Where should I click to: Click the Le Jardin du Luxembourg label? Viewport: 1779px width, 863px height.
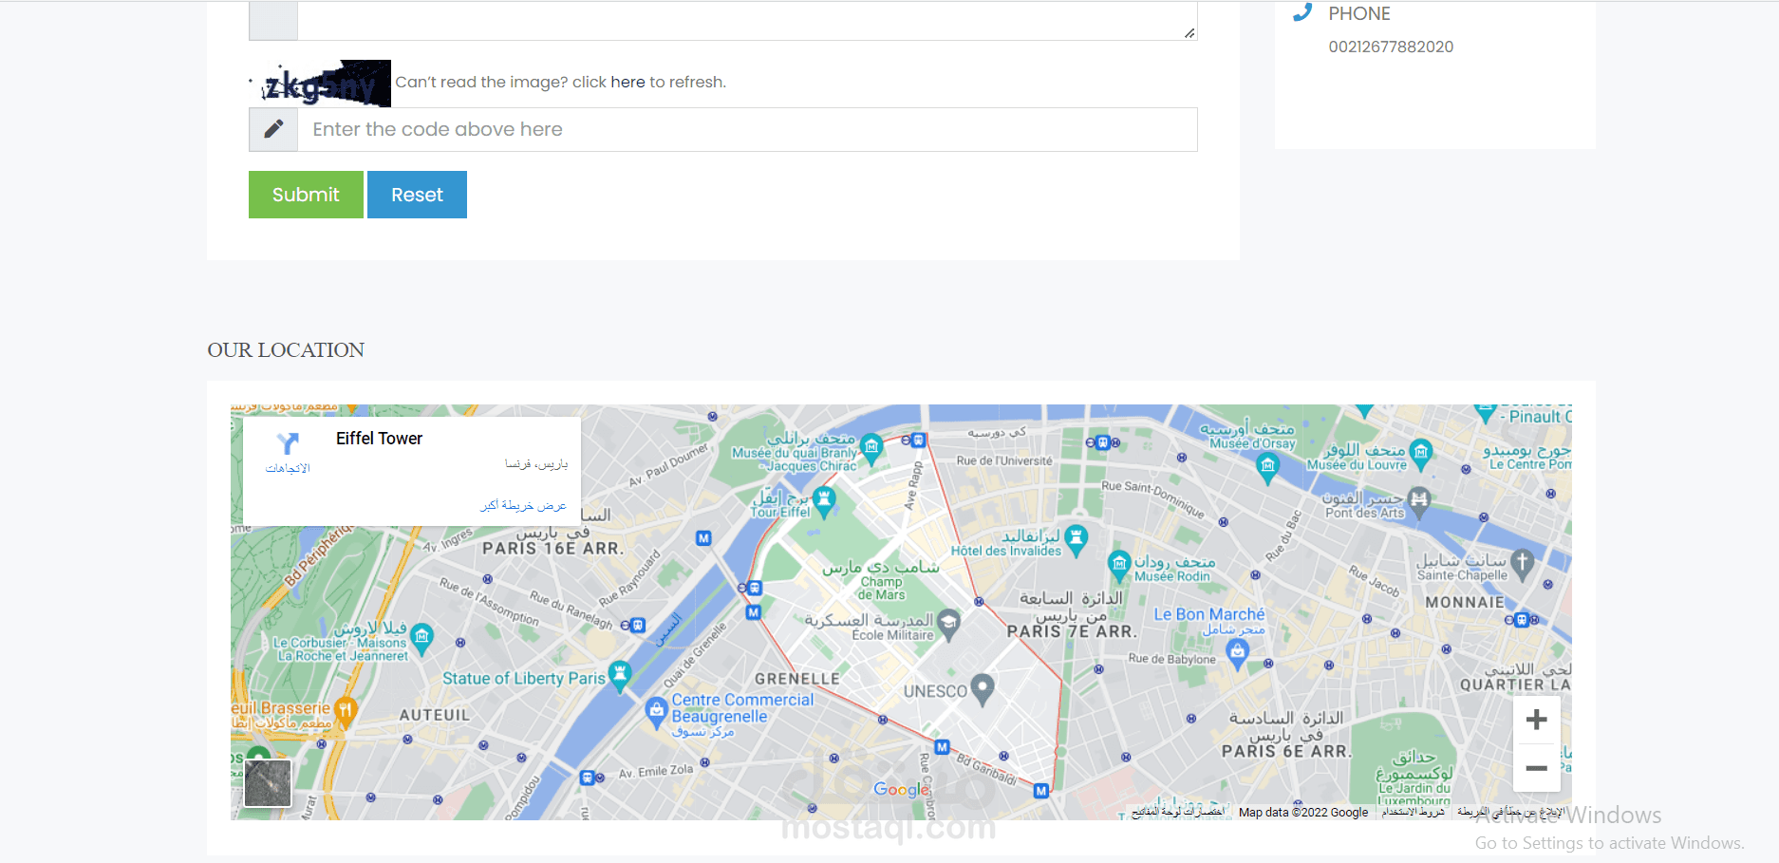[x=1414, y=795]
